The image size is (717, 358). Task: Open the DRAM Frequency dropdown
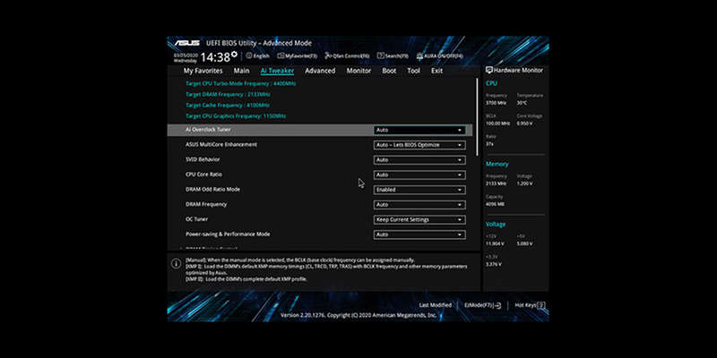point(419,205)
